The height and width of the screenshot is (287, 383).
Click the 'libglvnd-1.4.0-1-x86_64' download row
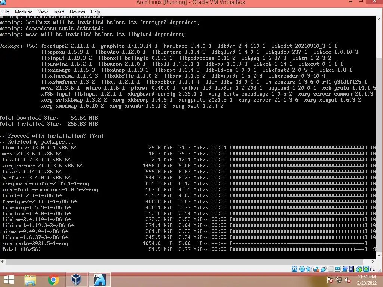point(188,213)
